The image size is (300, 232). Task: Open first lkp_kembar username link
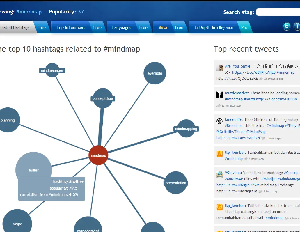[x=235, y=152]
